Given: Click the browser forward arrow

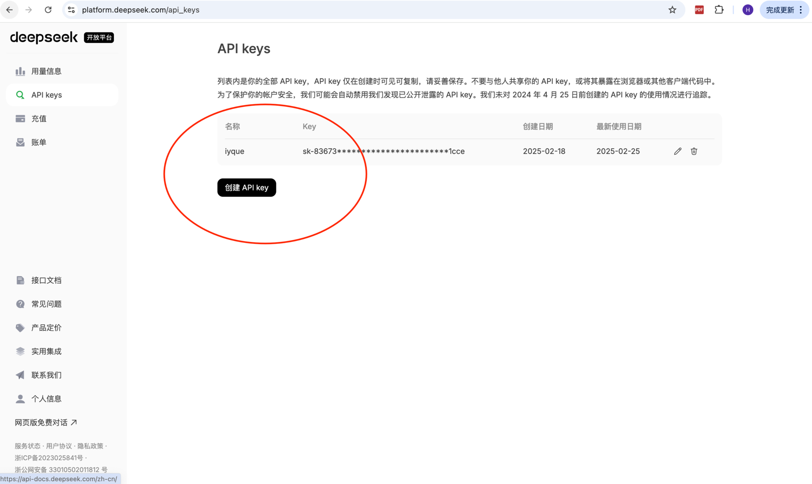Looking at the screenshot, I should pos(29,10).
